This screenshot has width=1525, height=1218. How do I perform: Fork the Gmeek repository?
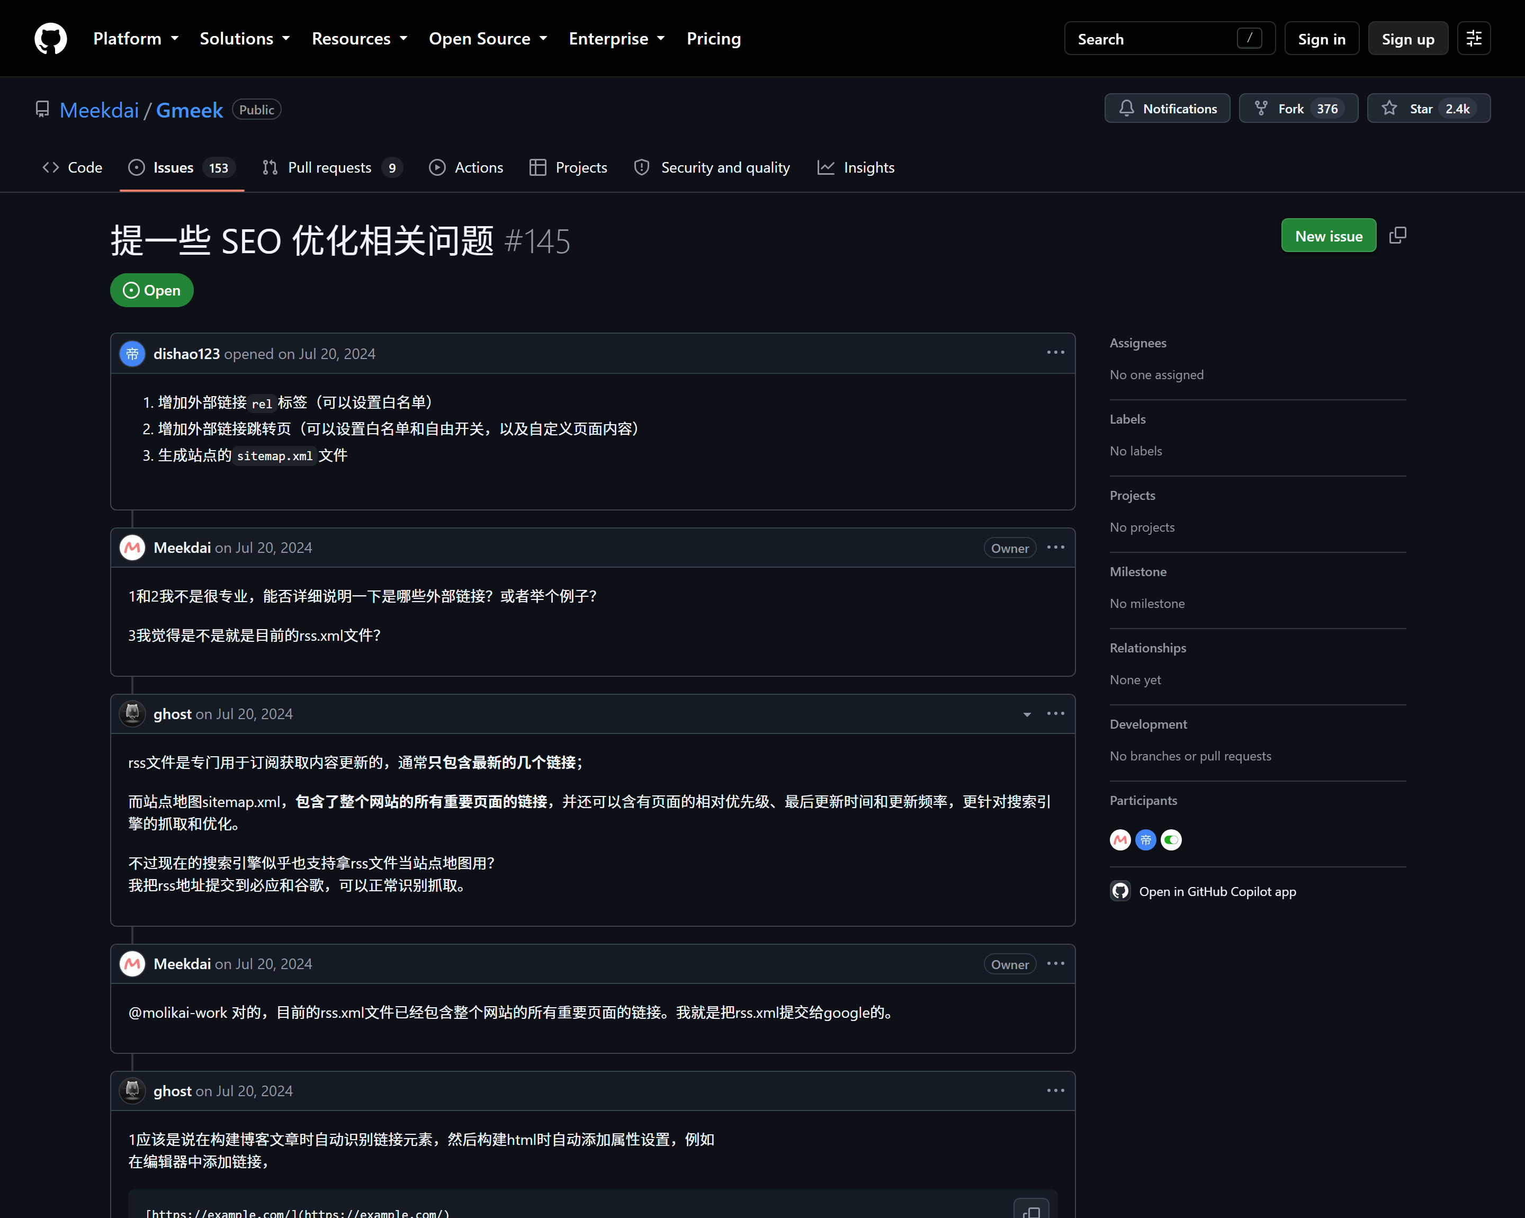coord(1298,108)
